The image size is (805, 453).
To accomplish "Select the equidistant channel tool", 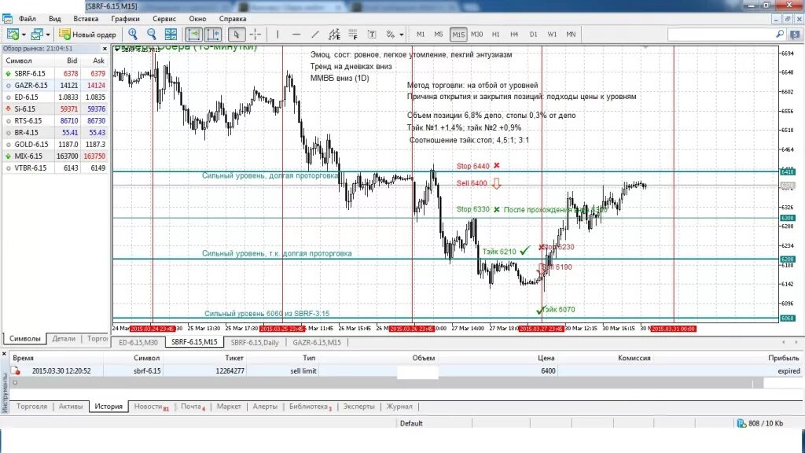I will pyautogui.click(x=334, y=35).
